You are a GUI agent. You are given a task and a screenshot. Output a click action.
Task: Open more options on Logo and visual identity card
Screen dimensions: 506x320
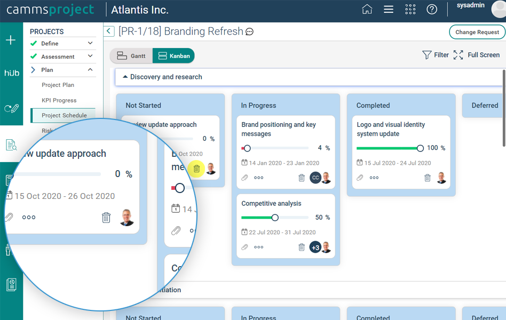[x=374, y=178]
